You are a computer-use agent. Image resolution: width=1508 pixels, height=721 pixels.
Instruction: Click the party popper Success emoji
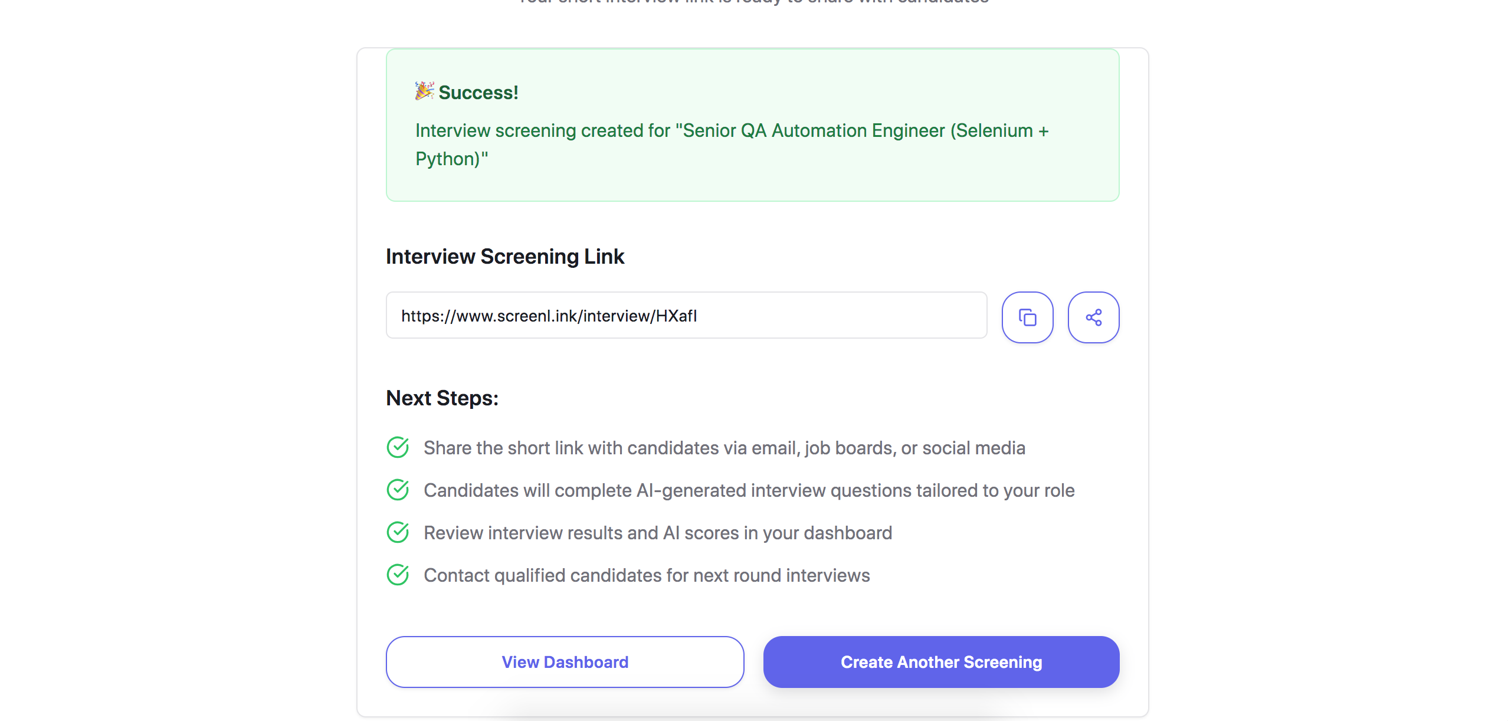pos(424,91)
